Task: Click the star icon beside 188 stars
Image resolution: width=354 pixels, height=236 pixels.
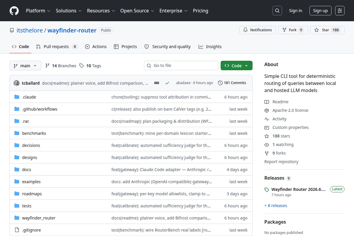Action: 267,136
